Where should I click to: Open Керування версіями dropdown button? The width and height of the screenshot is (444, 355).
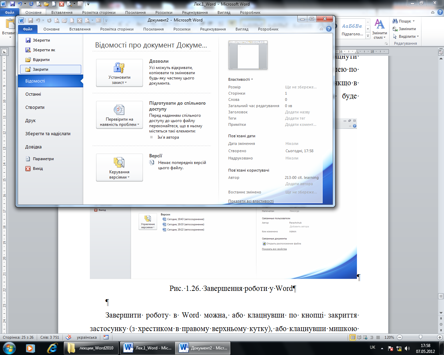[119, 167]
